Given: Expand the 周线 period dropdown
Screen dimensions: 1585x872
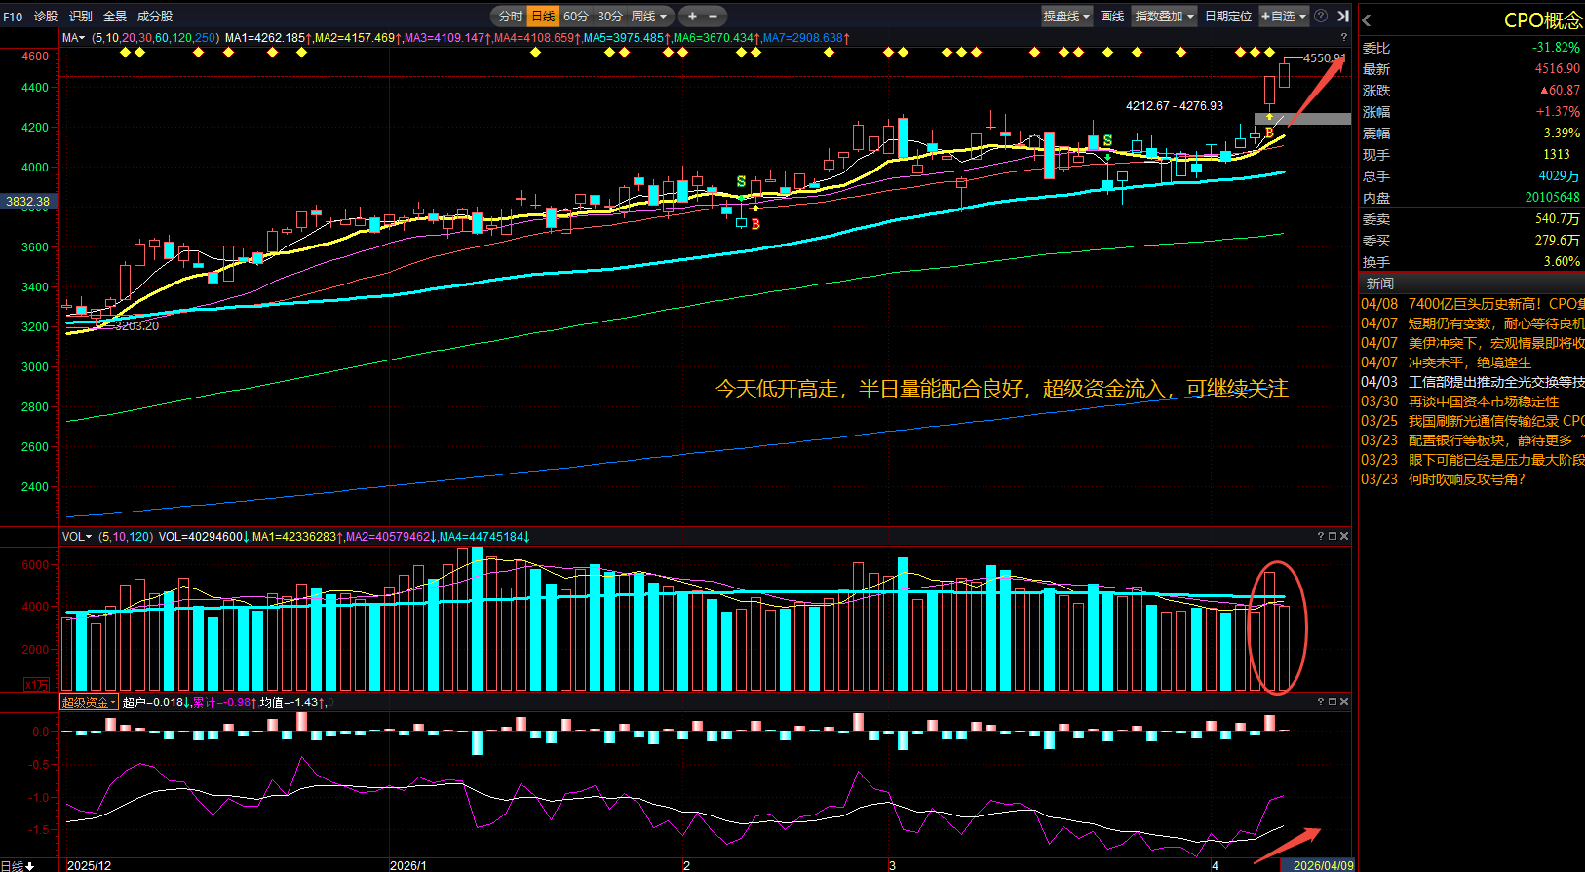Looking at the screenshot, I should pyautogui.click(x=649, y=17).
